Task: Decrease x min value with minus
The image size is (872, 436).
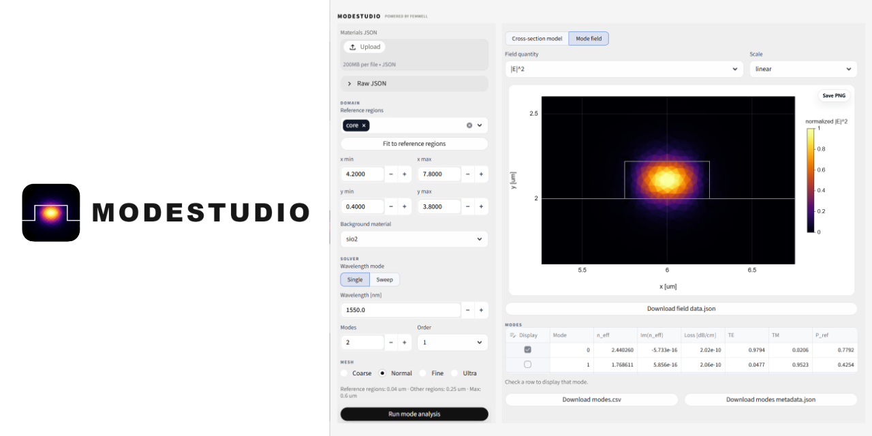Action: tap(391, 174)
